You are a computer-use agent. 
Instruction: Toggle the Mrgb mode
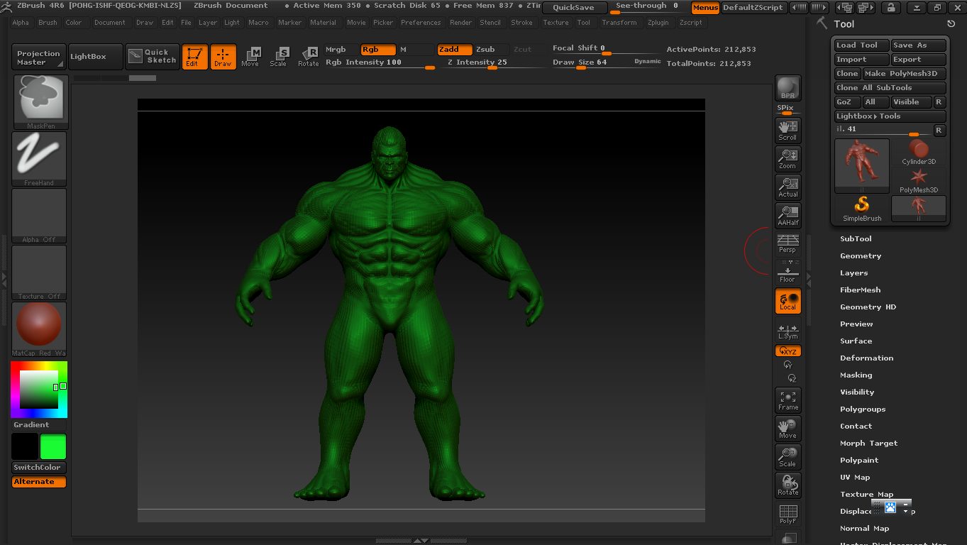click(341, 50)
